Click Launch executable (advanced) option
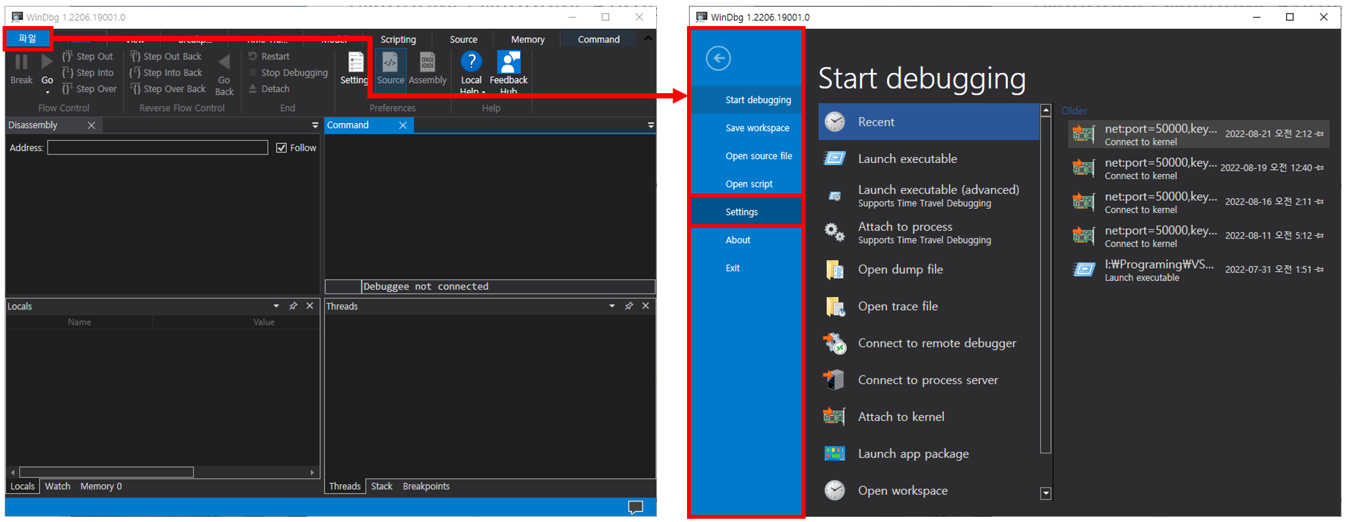This screenshot has height=522, width=1346. coord(929,196)
